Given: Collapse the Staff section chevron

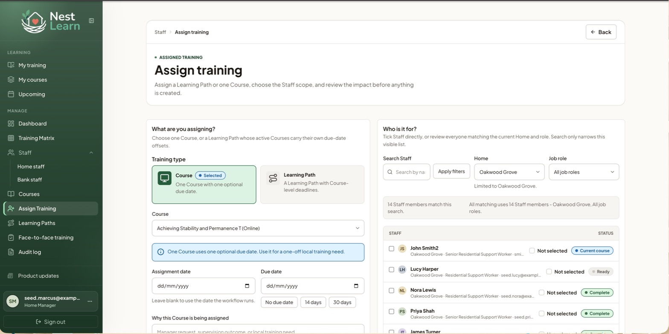Looking at the screenshot, I should pos(91,153).
